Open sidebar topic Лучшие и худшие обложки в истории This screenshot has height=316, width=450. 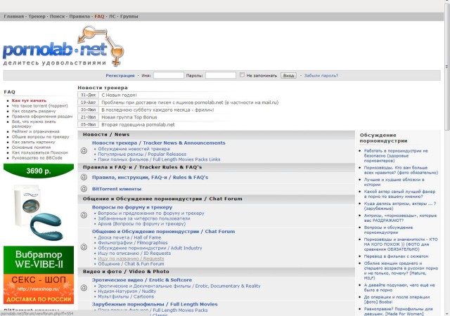(x=394, y=182)
